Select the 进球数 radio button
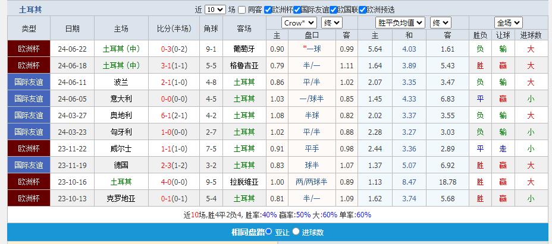552x244 pixels. pyautogui.click(x=296, y=232)
